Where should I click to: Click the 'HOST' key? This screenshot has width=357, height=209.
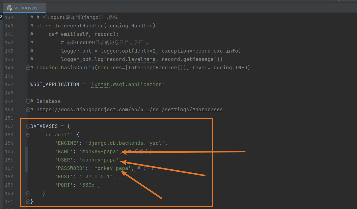(x=64, y=177)
